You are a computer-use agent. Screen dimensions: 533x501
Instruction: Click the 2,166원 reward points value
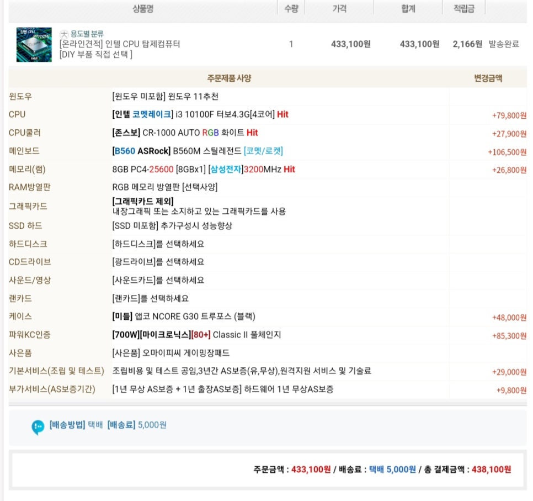467,44
